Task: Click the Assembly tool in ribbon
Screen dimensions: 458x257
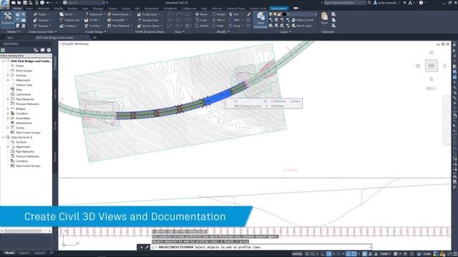Action: coord(117,20)
